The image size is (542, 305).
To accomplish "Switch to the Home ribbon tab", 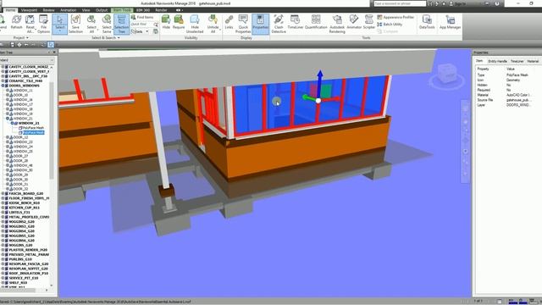I will [x=10, y=10].
